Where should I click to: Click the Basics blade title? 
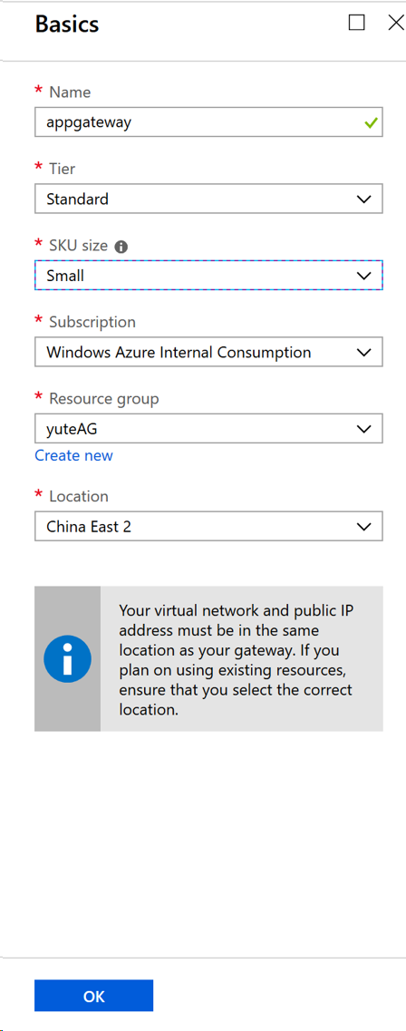pos(67,24)
